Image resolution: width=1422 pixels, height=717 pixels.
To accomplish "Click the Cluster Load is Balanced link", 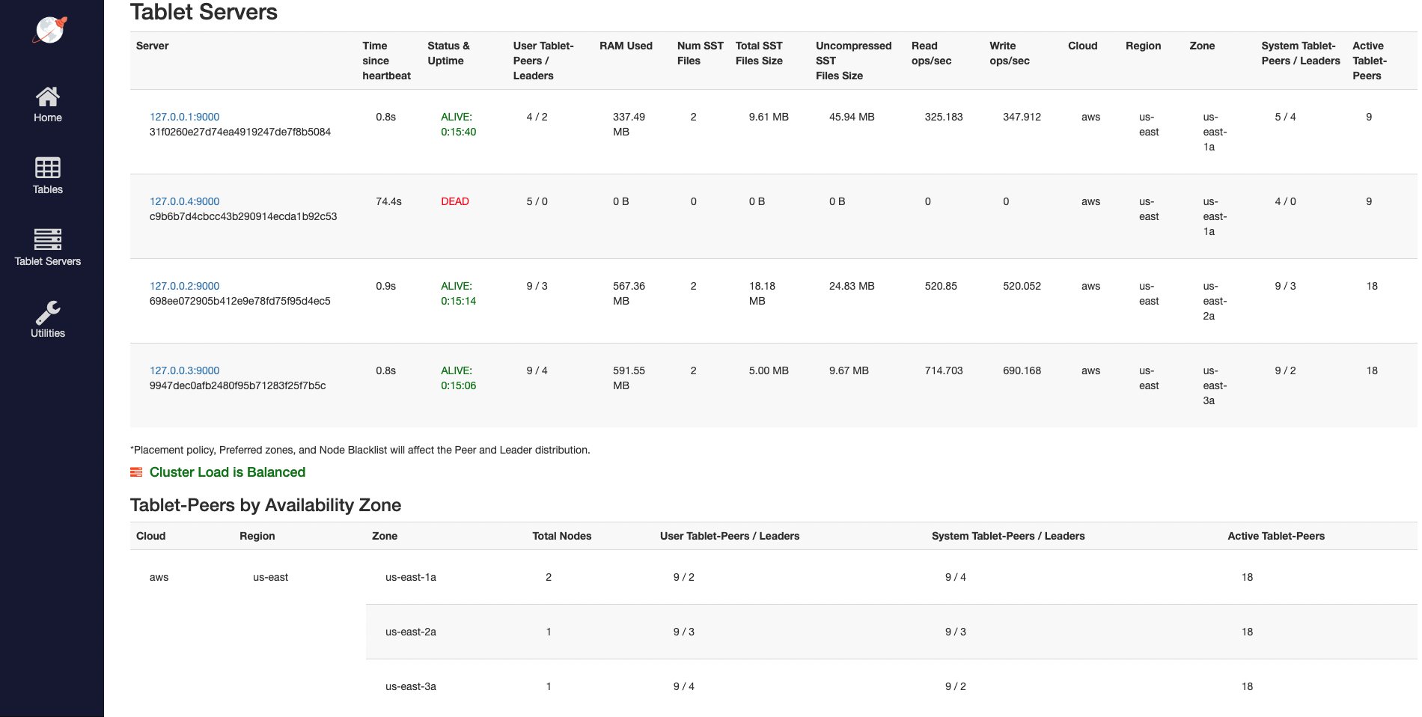I will [x=227, y=472].
